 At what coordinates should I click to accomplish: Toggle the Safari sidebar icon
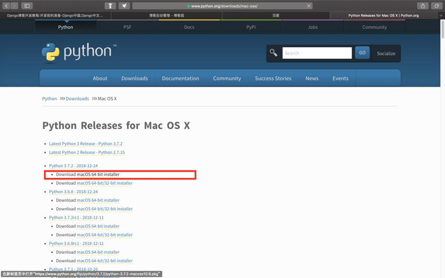tap(27, 6)
